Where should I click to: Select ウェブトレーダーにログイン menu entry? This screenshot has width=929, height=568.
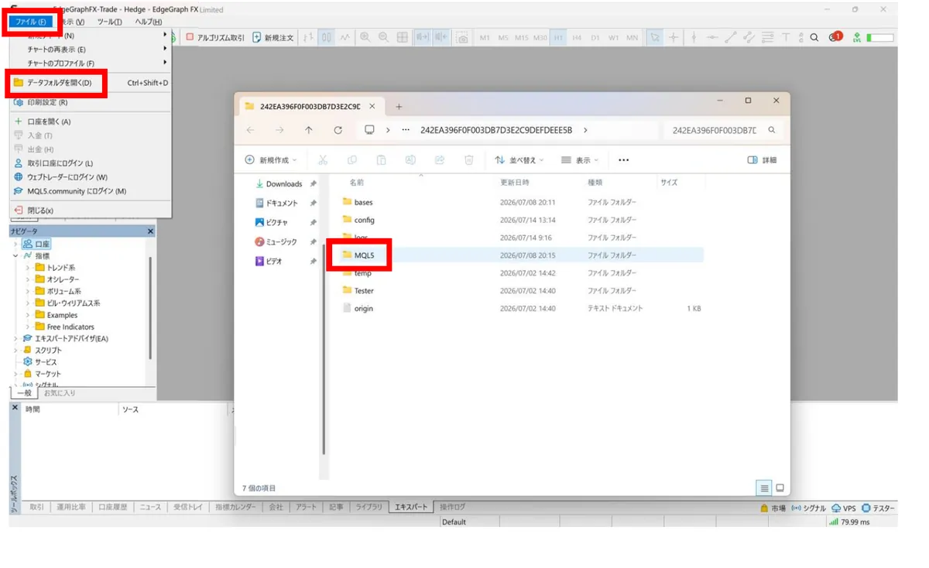click(x=67, y=177)
